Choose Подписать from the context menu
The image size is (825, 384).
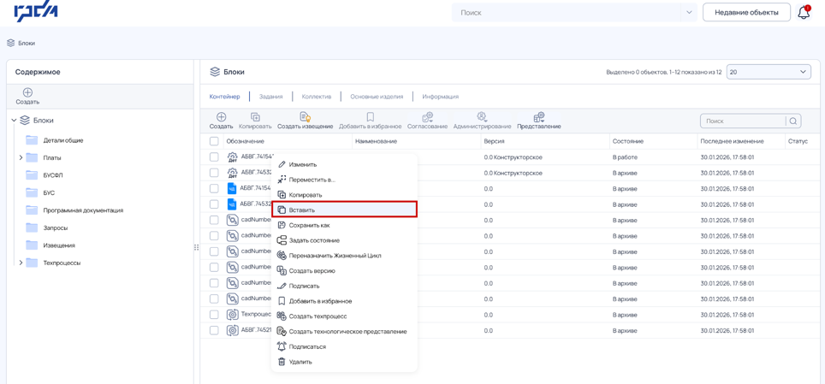pyautogui.click(x=344, y=286)
